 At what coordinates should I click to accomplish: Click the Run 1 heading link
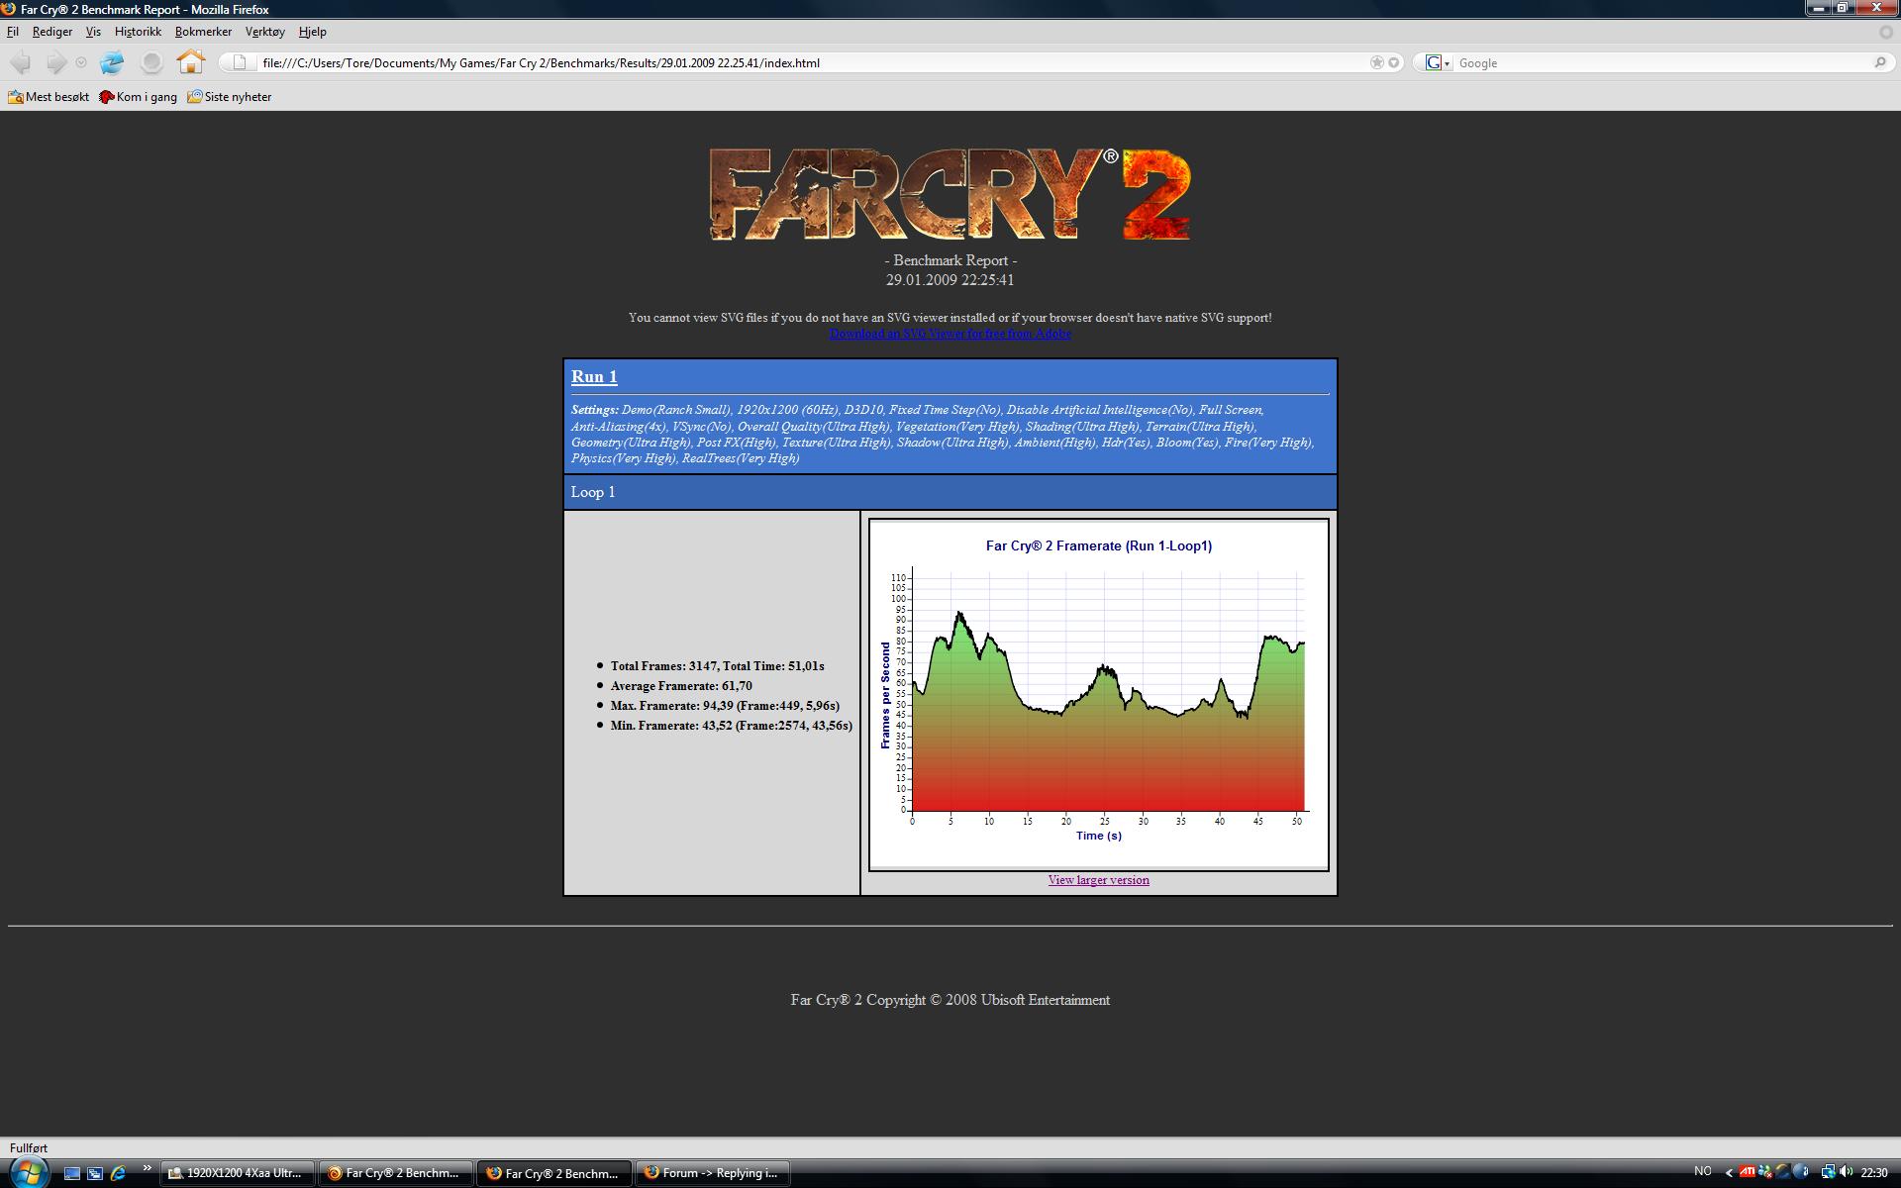594,376
